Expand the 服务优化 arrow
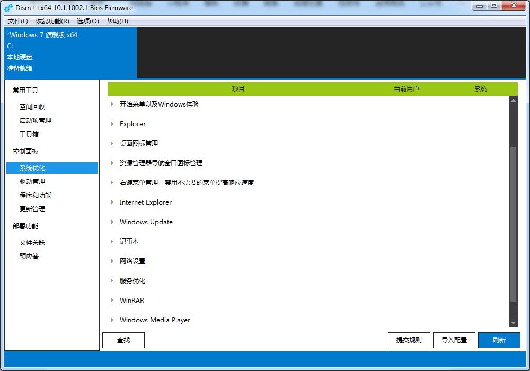 [x=112, y=280]
